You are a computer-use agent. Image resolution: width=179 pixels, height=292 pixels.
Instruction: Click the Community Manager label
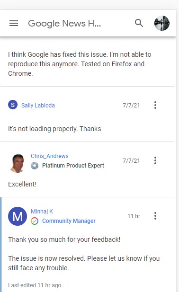tap(69, 221)
